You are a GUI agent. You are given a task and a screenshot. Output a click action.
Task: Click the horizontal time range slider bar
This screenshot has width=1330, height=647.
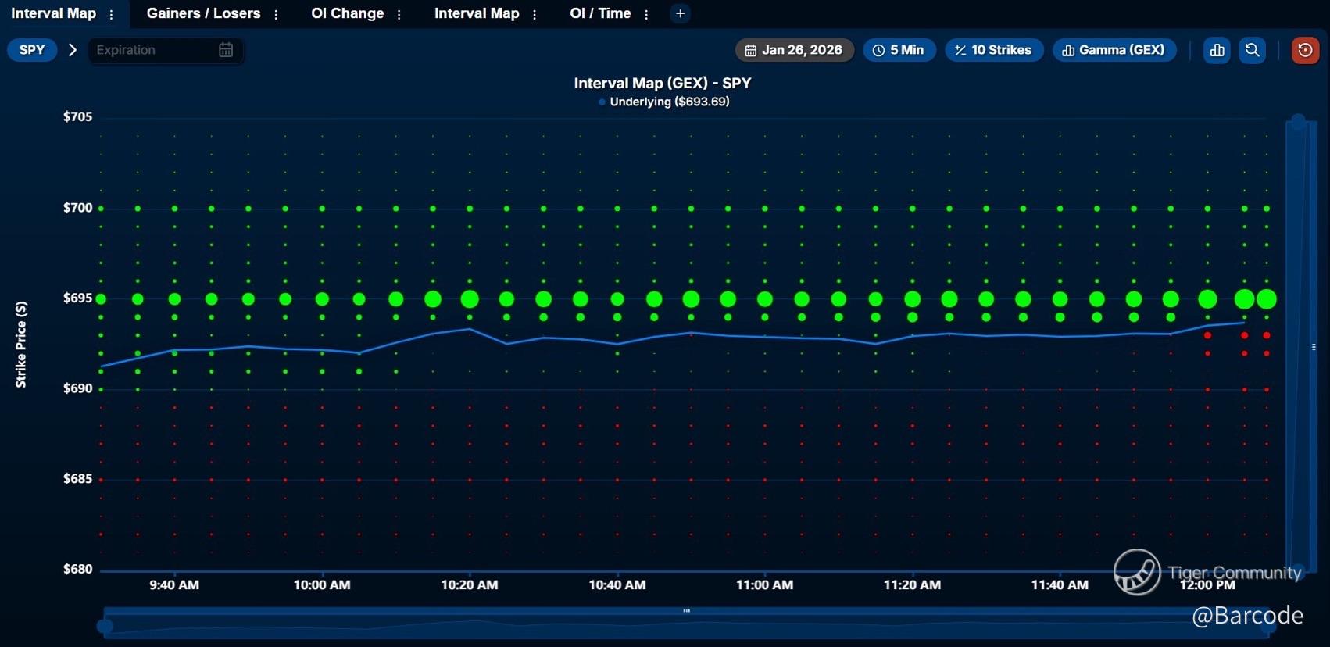[686, 624]
